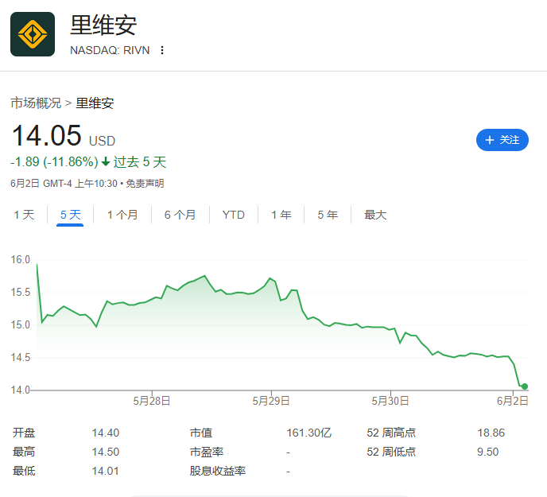Viewport: 547px width, 497px height.
Task: Click the down arrow icon beside -11.86%
Action: (x=106, y=162)
